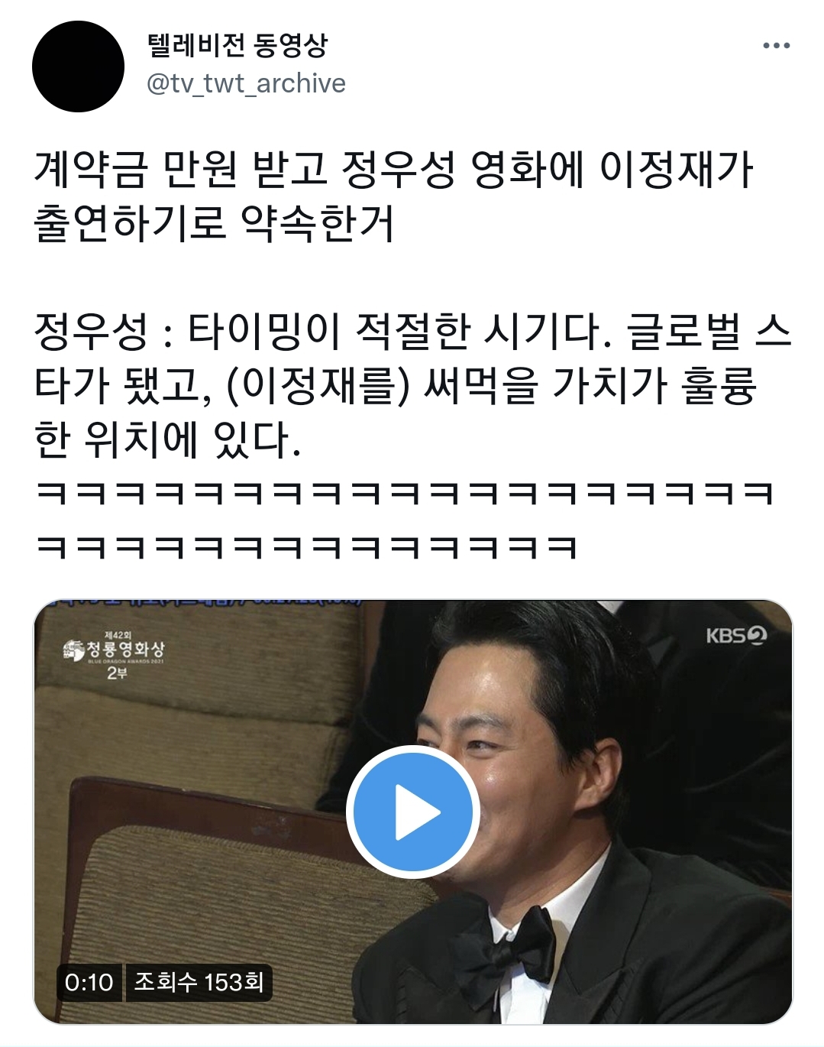Click the first row of ㅋㅋㅋ laughter text
824x1047 pixels.
[405, 494]
